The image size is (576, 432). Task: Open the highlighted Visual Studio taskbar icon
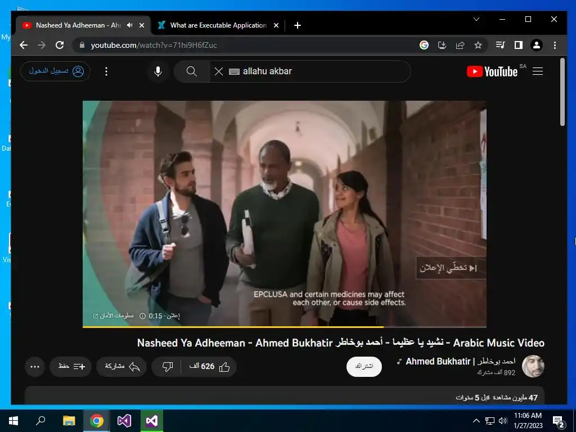pos(152,421)
